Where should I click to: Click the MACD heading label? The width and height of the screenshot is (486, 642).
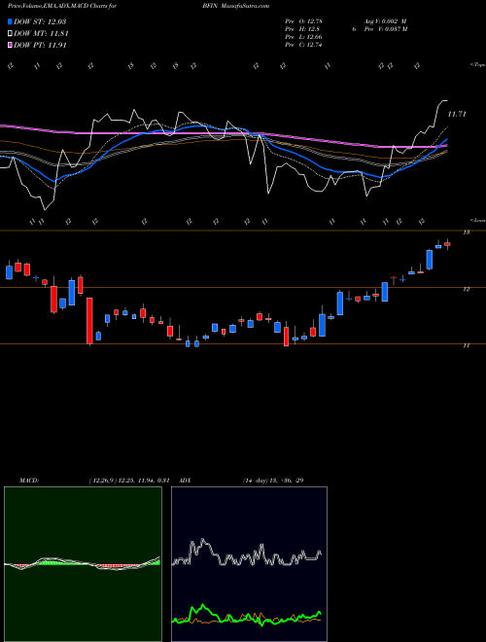coord(28,481)
